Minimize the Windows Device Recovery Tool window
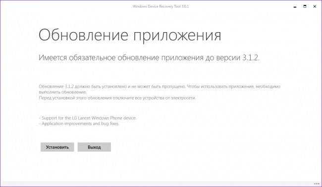 [295, 7]
